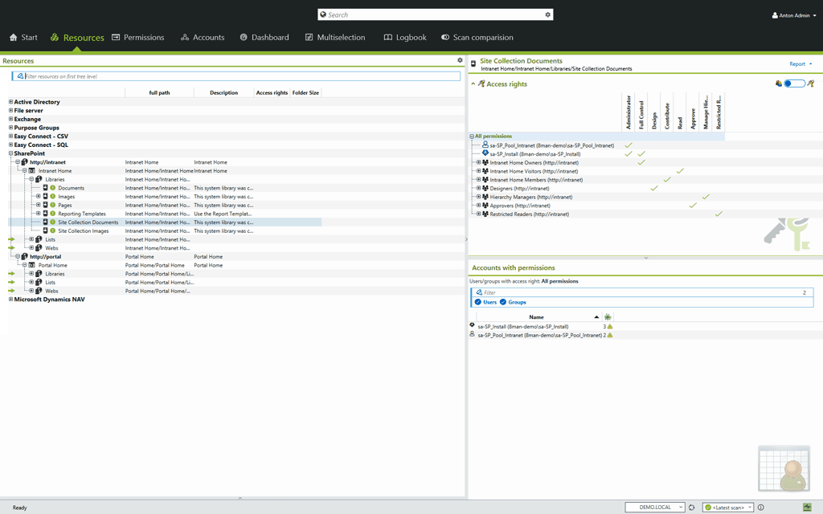Select the Purpose Groups tree node
823x514 pixels.
click(x=36, y=128)
